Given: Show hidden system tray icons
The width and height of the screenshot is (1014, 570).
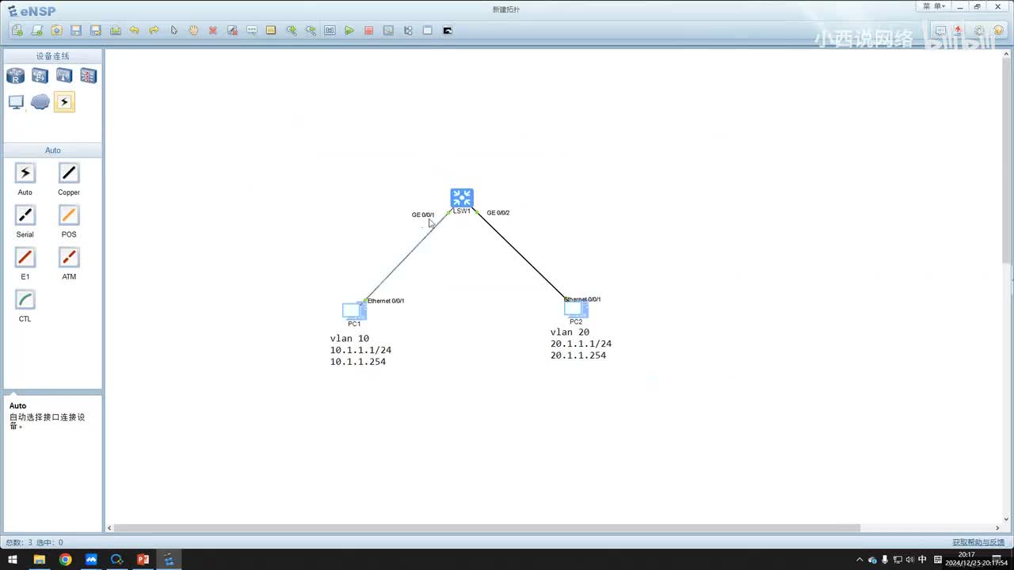Looking at the screenshot, I should coord(860,560).
